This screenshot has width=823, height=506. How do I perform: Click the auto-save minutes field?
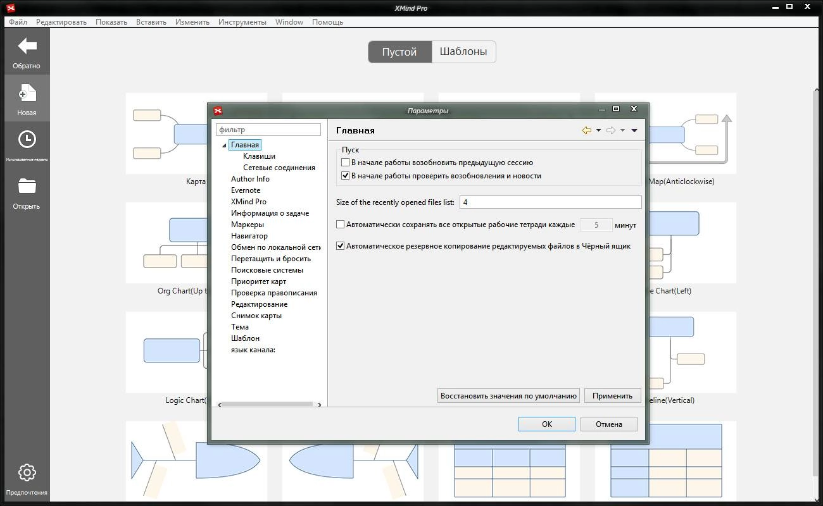596,225
